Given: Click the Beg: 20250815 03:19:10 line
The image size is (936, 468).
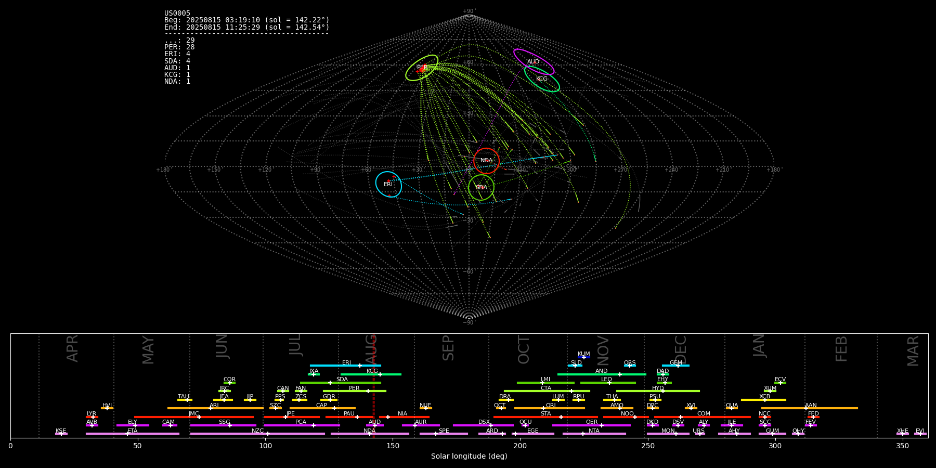Looking at the screenshot, I should coord(247,20).
